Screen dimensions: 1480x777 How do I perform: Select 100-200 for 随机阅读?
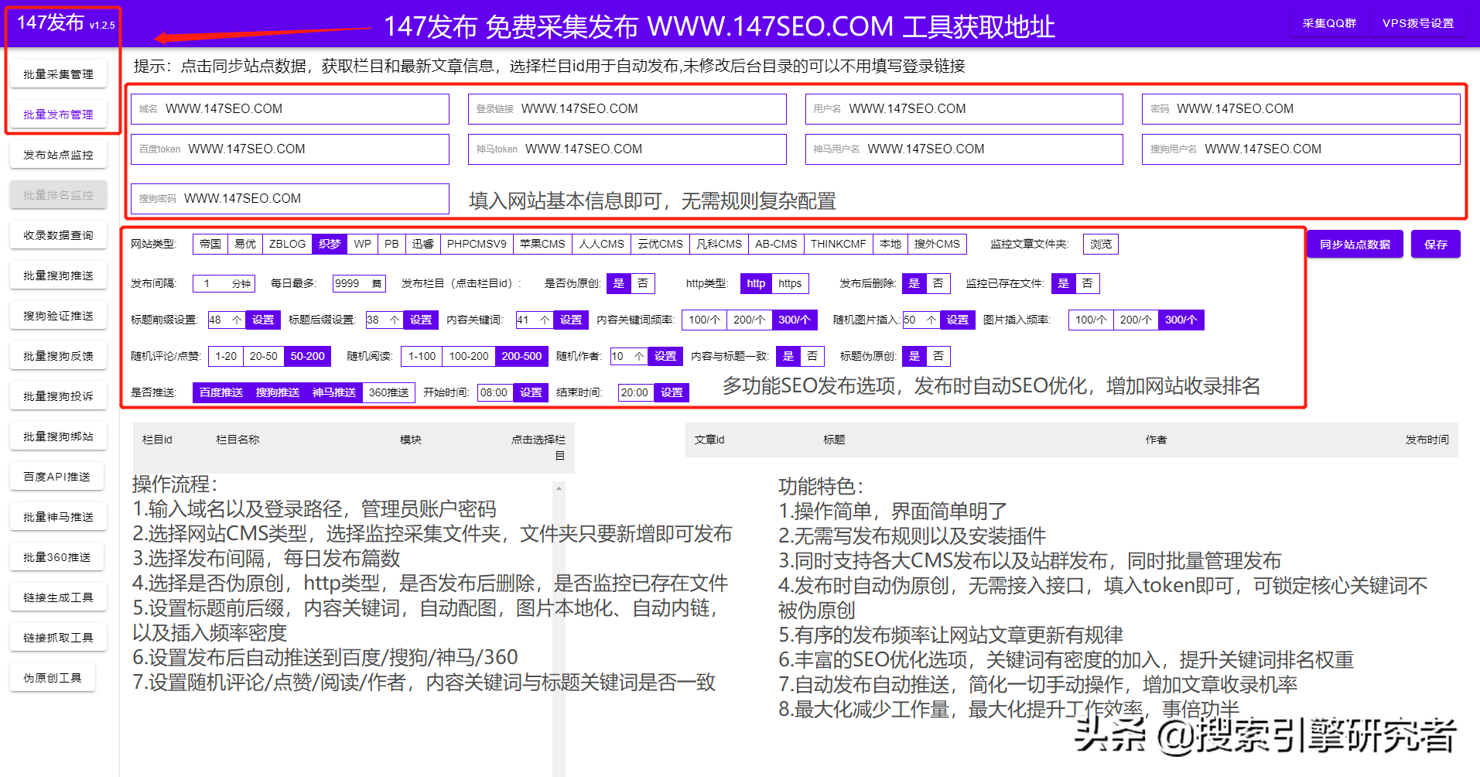point(469,356)
